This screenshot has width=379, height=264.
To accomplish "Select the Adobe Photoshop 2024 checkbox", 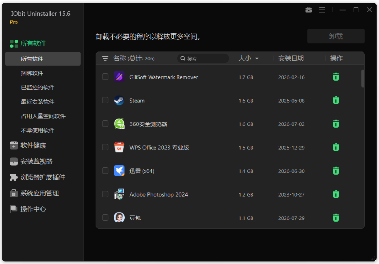I will coord(105,194).
